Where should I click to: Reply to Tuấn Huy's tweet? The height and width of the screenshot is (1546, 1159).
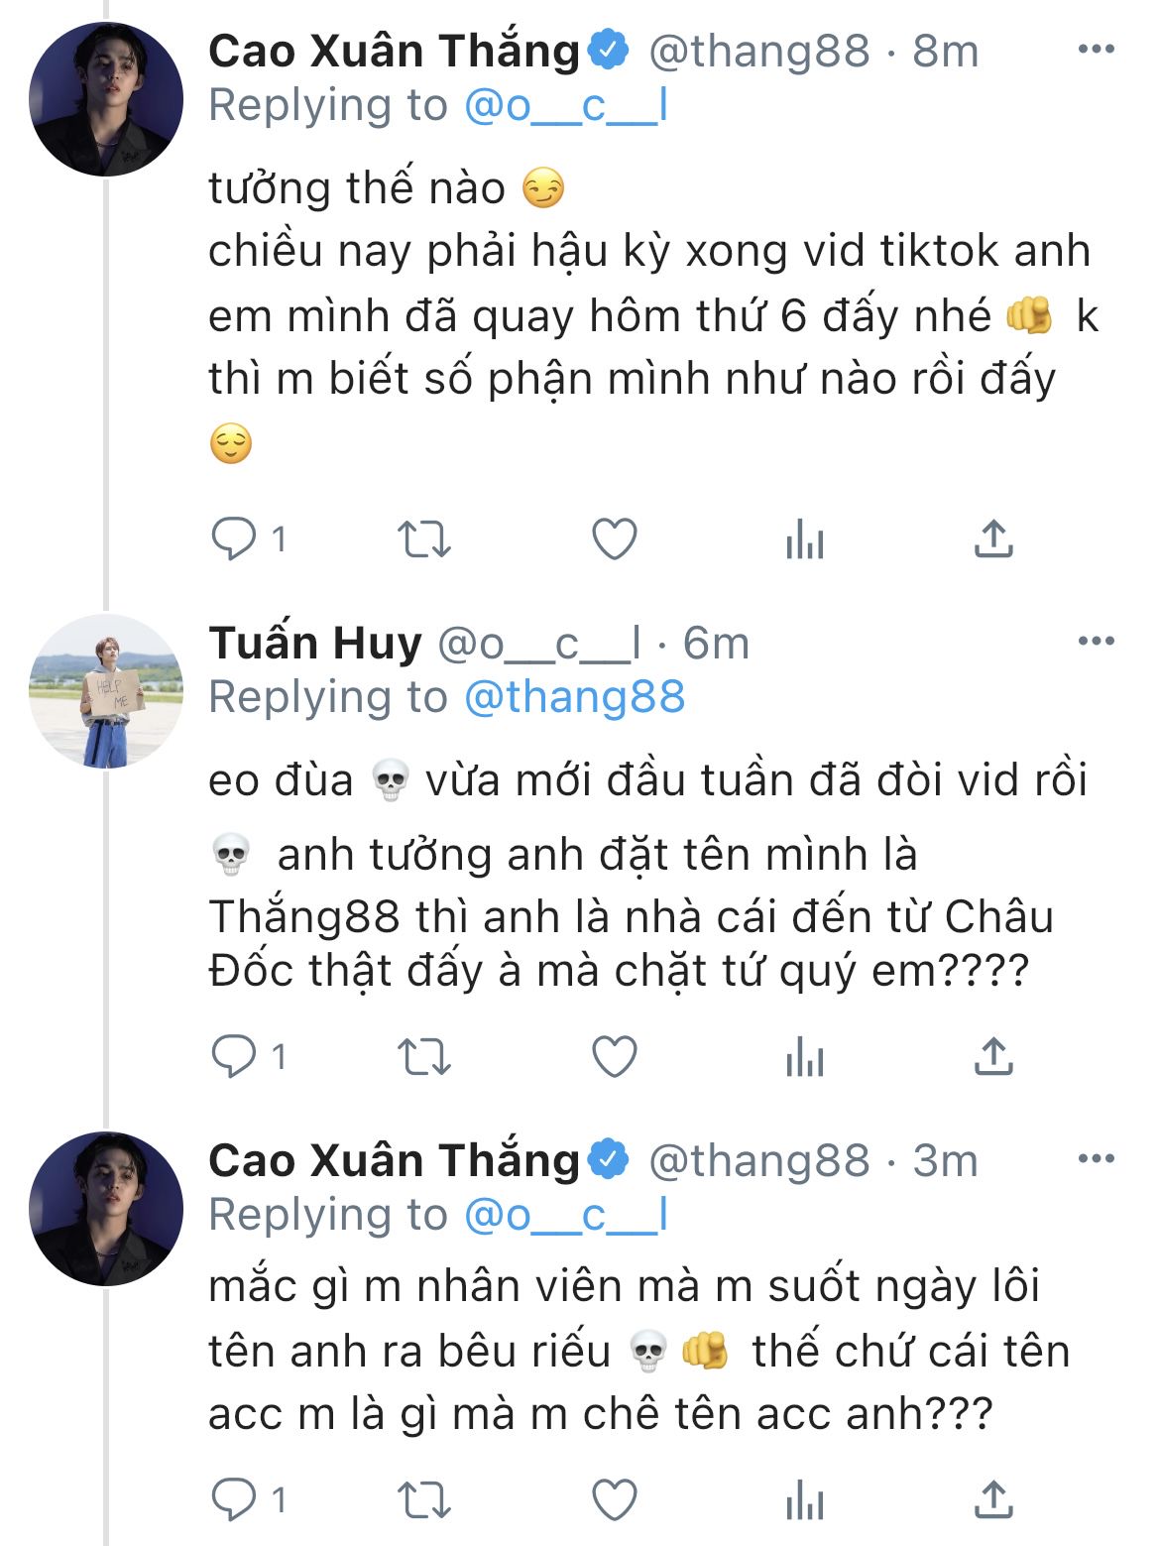234,1057
